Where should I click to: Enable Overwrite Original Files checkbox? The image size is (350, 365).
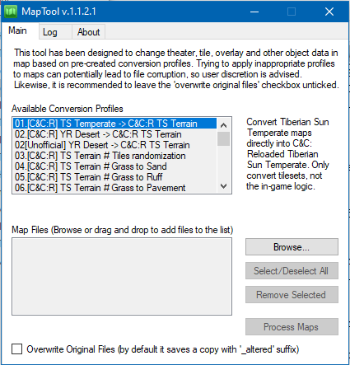point(17,349)
